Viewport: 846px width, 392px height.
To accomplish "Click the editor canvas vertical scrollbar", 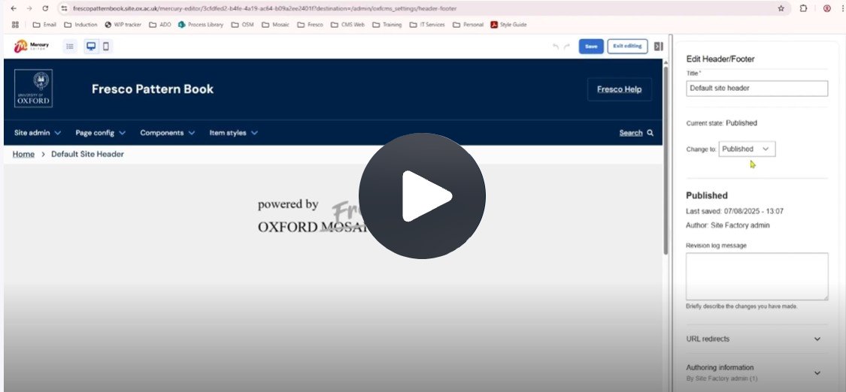I will (x=666, y=161).
